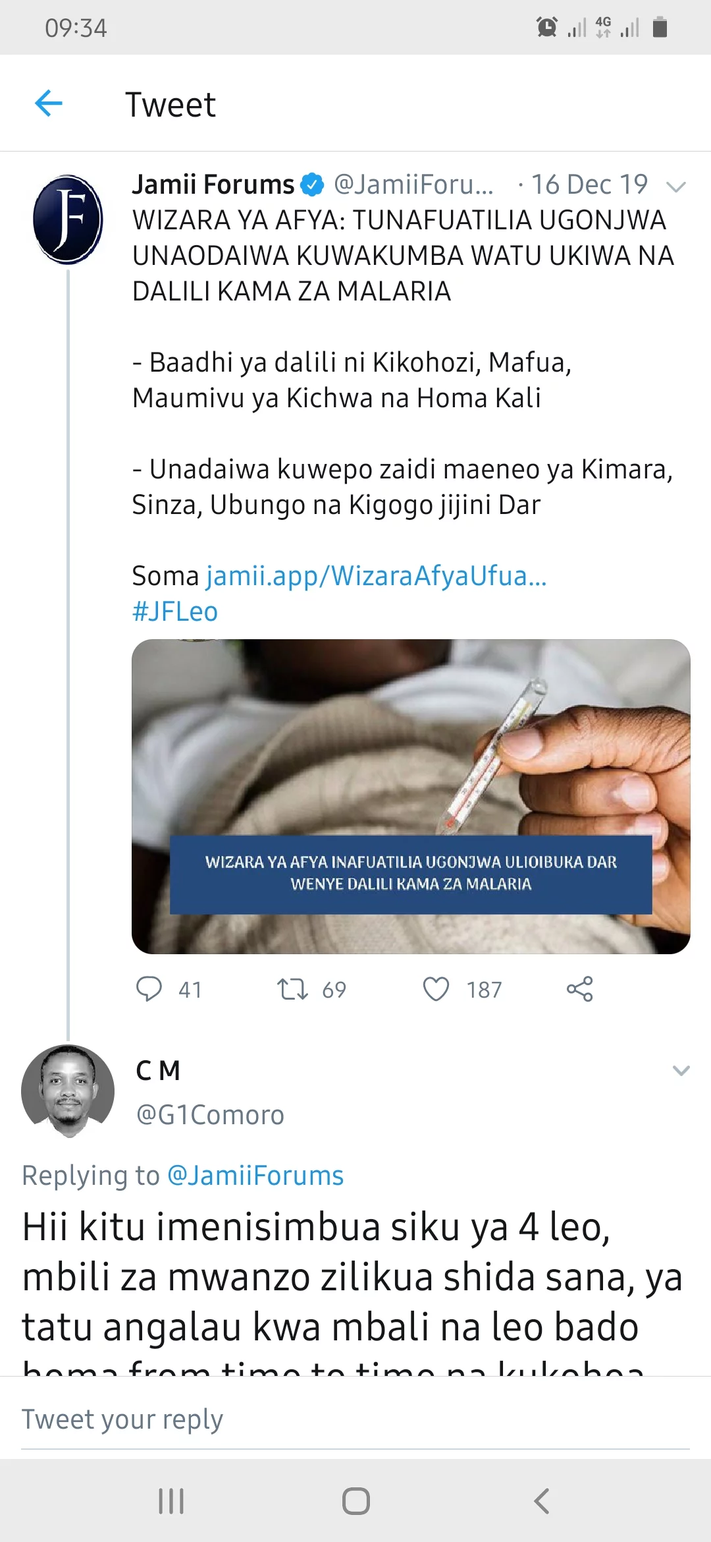Open Jamii Forums account name
The width and height of the screenshot is (711, 1542).
(x=213, y=185)
